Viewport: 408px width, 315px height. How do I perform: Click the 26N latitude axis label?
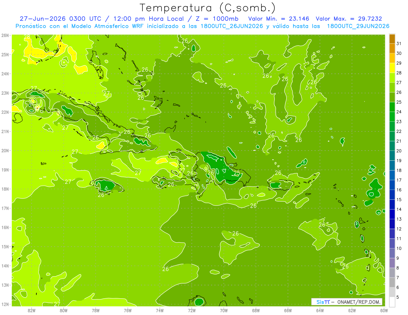click(5, 35)
